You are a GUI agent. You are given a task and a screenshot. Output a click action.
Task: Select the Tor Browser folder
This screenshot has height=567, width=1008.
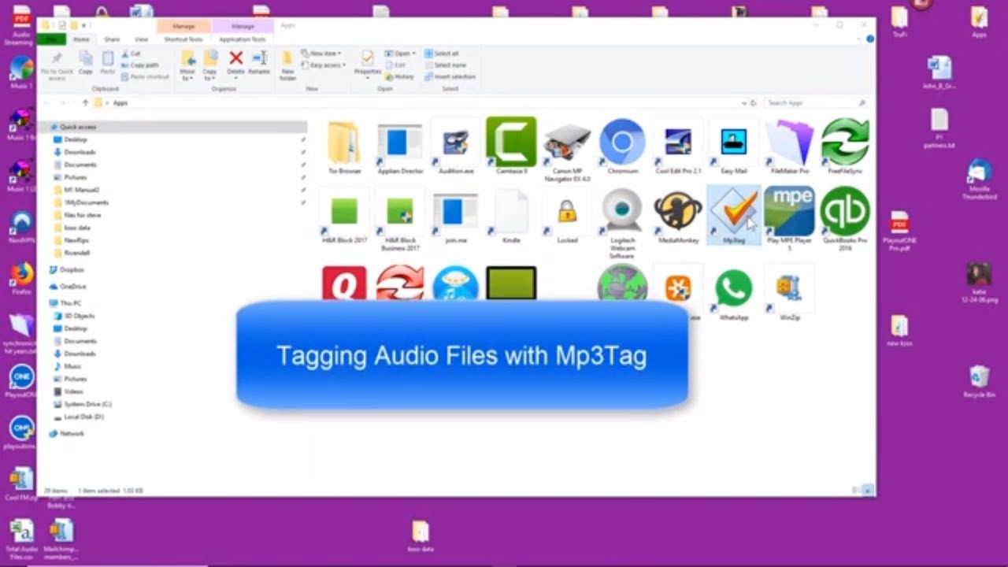pos(344,146)
